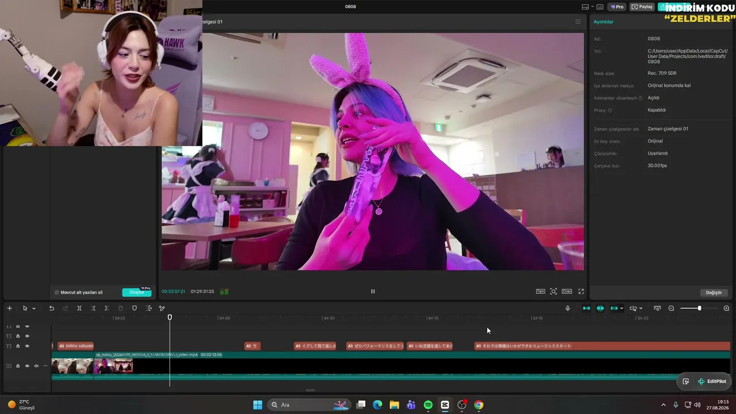Mute the main video track audio
The height and width of the screenshot is (414, 736).
[36, 366]
